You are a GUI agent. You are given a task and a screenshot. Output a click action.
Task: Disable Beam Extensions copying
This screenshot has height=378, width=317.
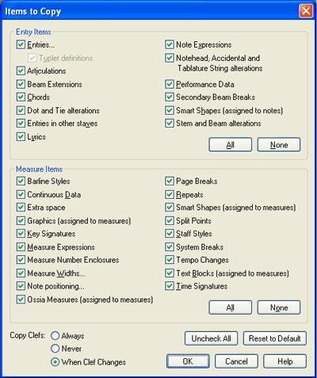click(21, 84)
